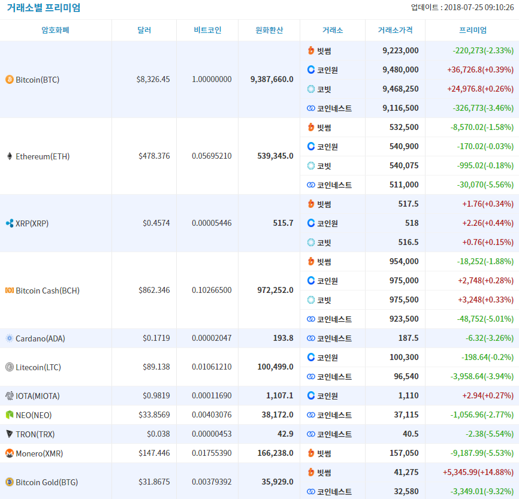Click 코인네스트 label in the TRON row
519x499 pixels.
click(334, 434)
